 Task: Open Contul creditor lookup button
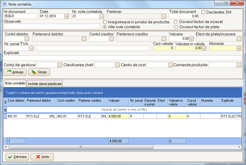[x=111, y=39]
